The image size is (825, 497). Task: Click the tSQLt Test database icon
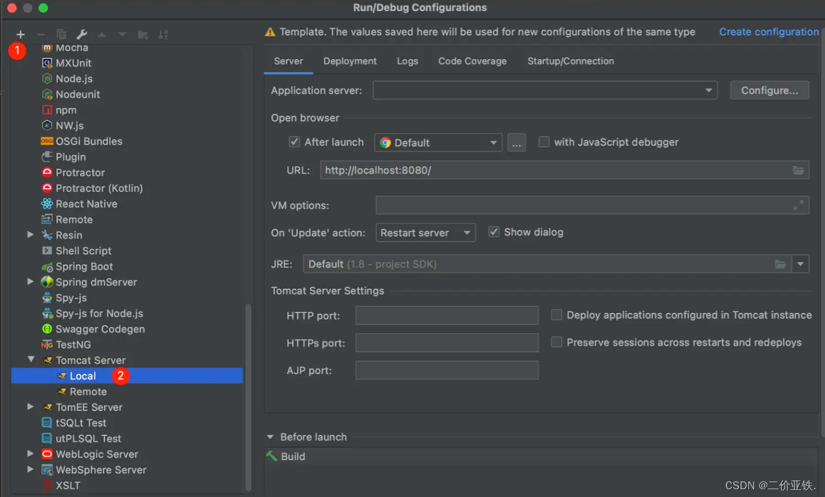point(47,422)
